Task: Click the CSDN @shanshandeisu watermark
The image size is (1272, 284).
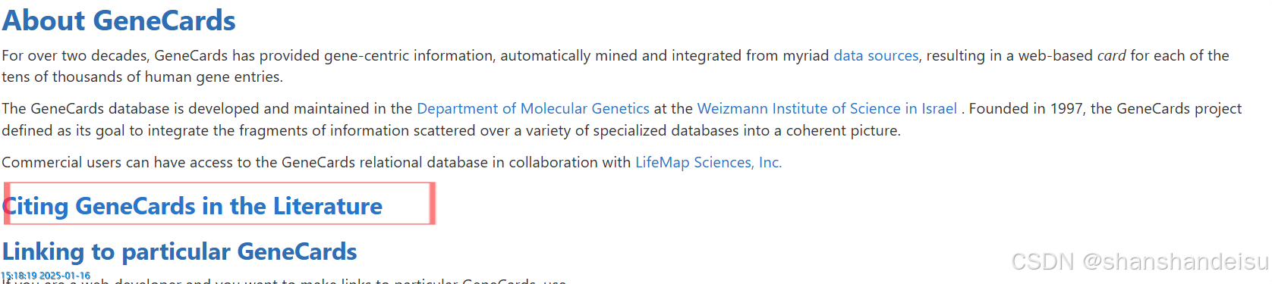Action: tap(1140, 261)
